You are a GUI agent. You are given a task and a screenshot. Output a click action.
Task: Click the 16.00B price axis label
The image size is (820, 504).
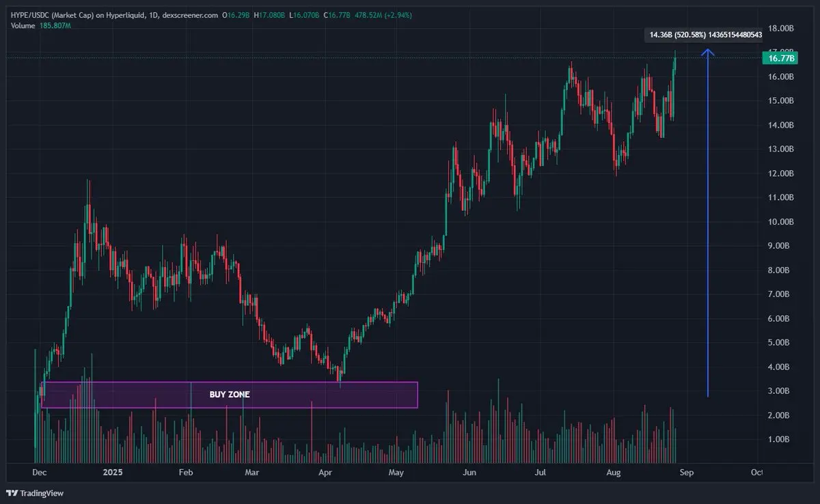click(781, 77)
